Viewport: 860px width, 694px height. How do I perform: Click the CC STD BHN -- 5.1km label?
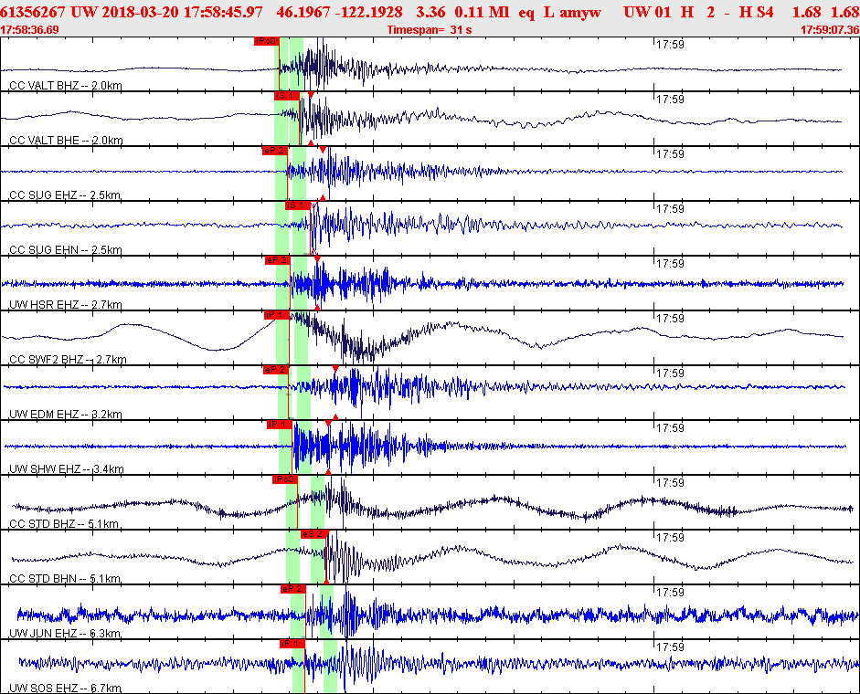pos(65,579)
